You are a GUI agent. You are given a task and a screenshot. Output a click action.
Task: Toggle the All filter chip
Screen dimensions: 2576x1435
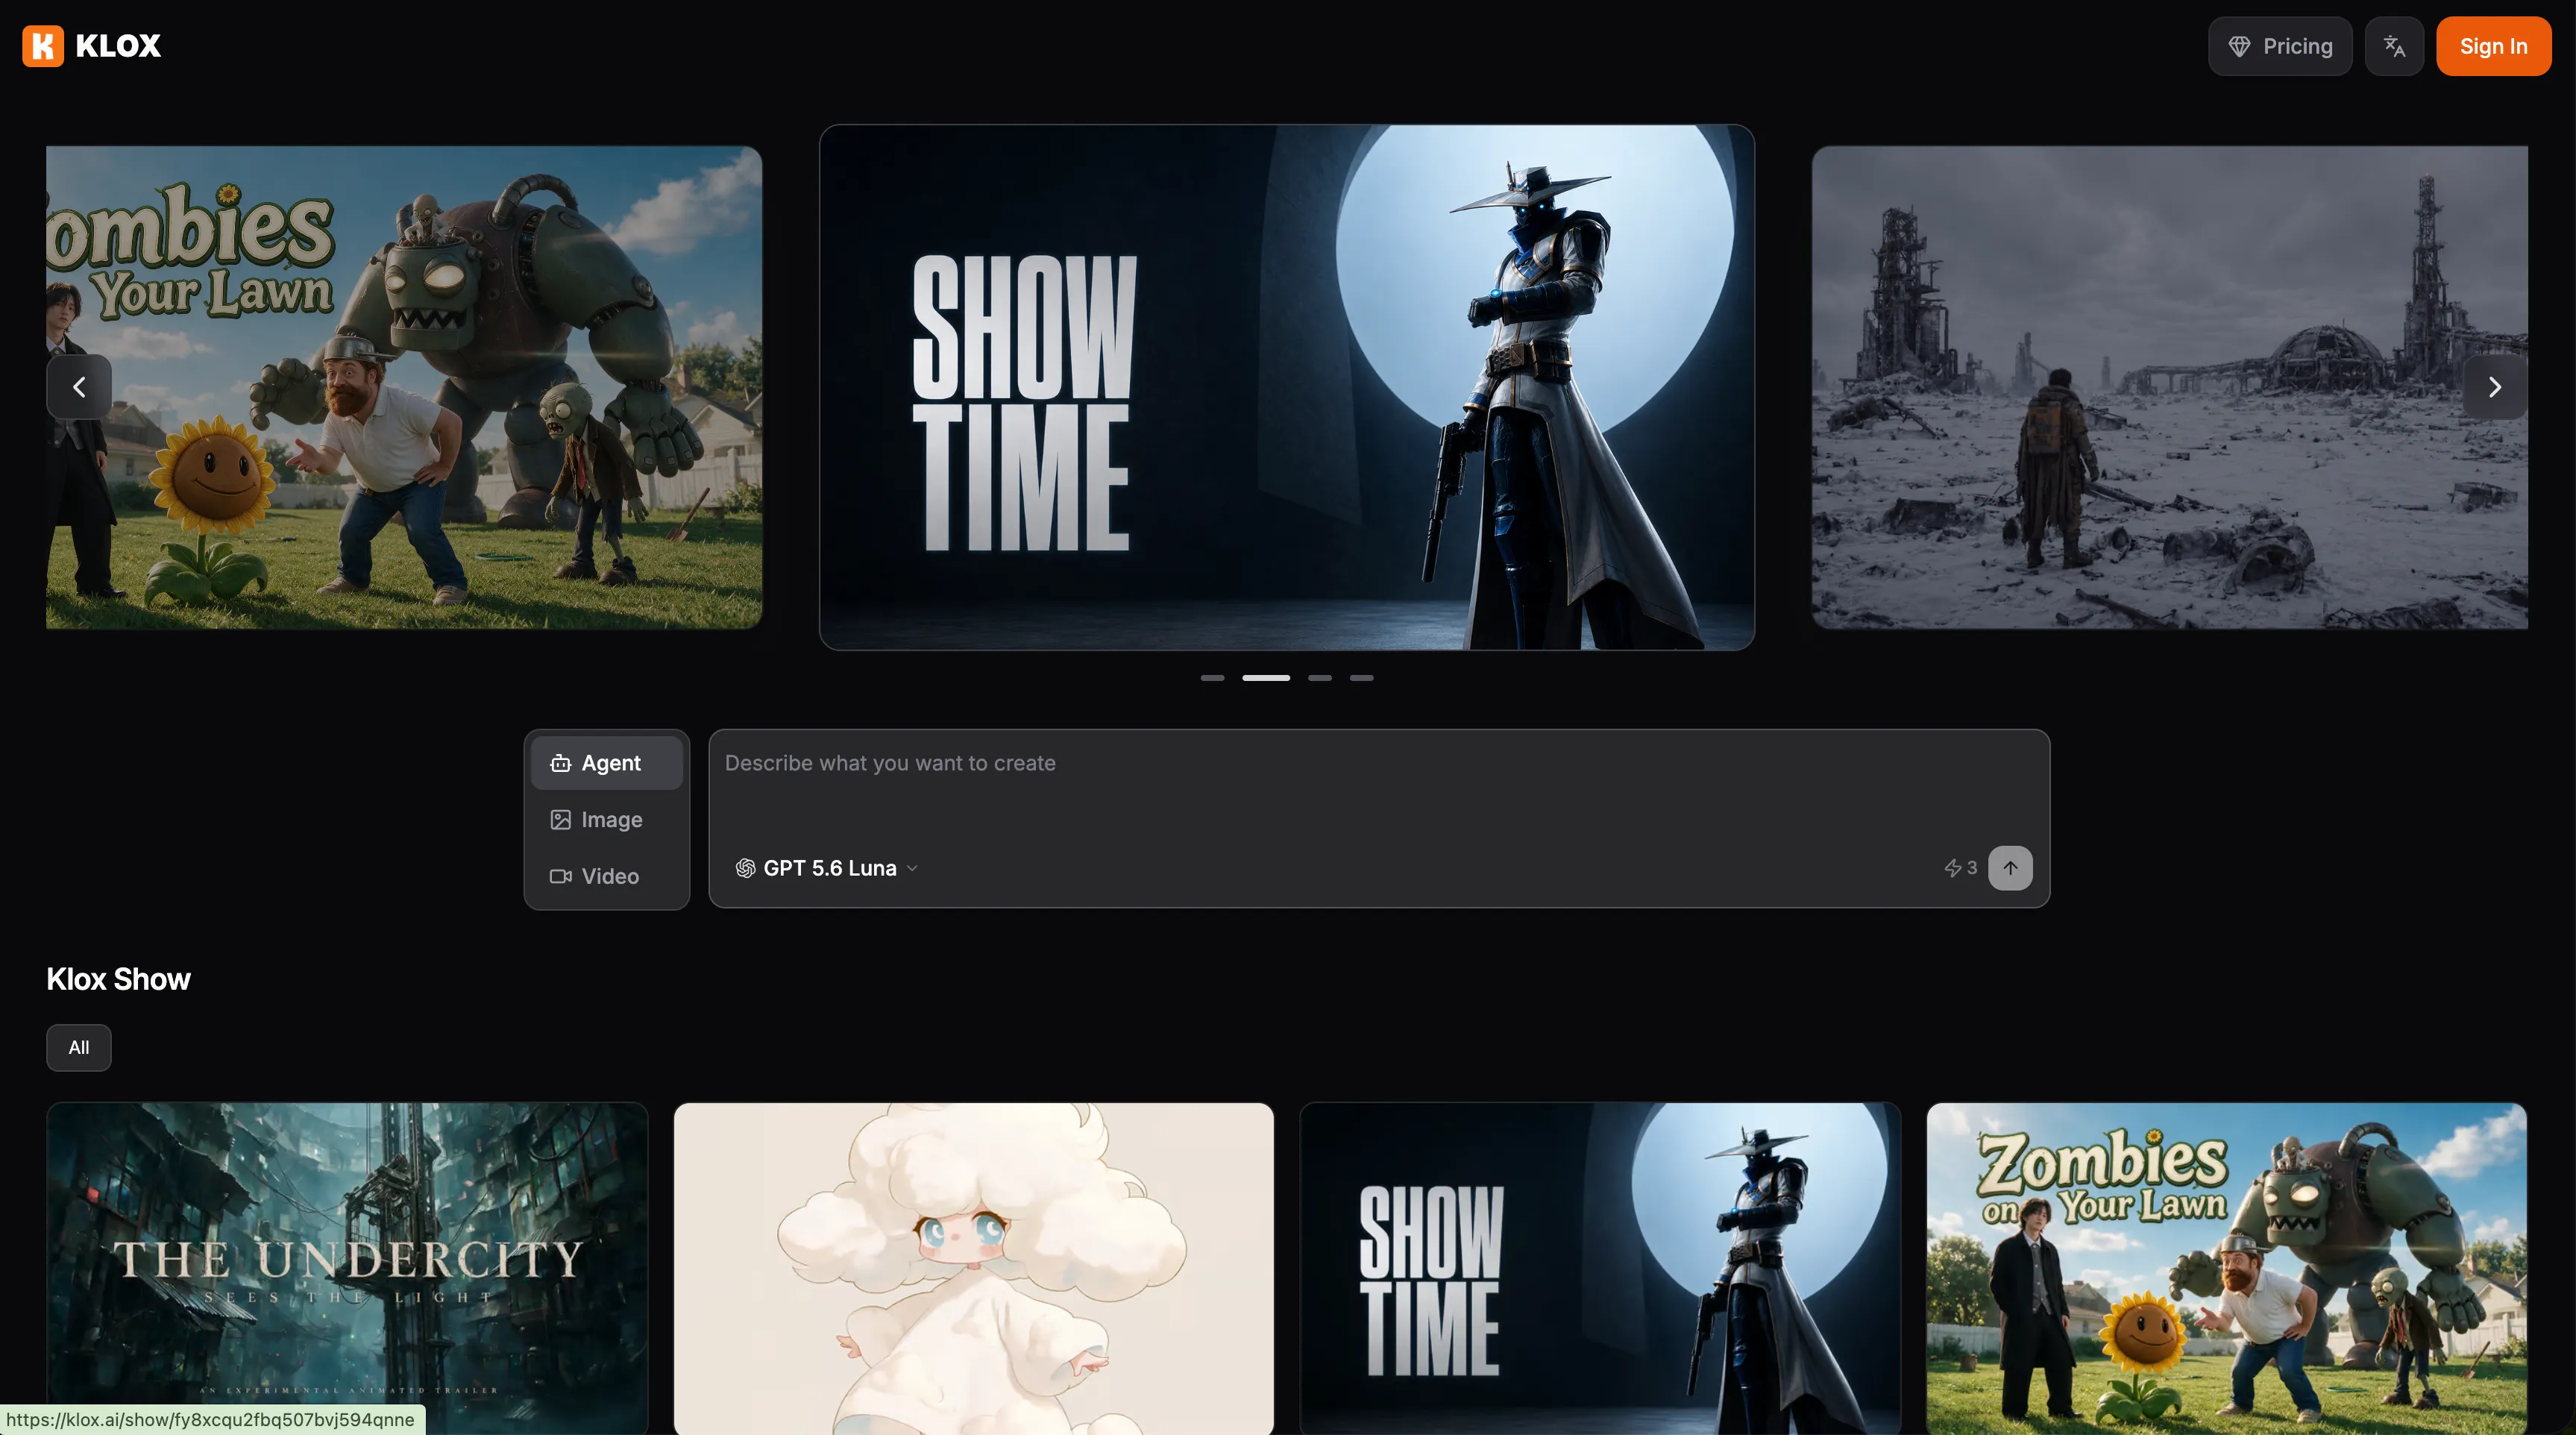pos(79,1048)
